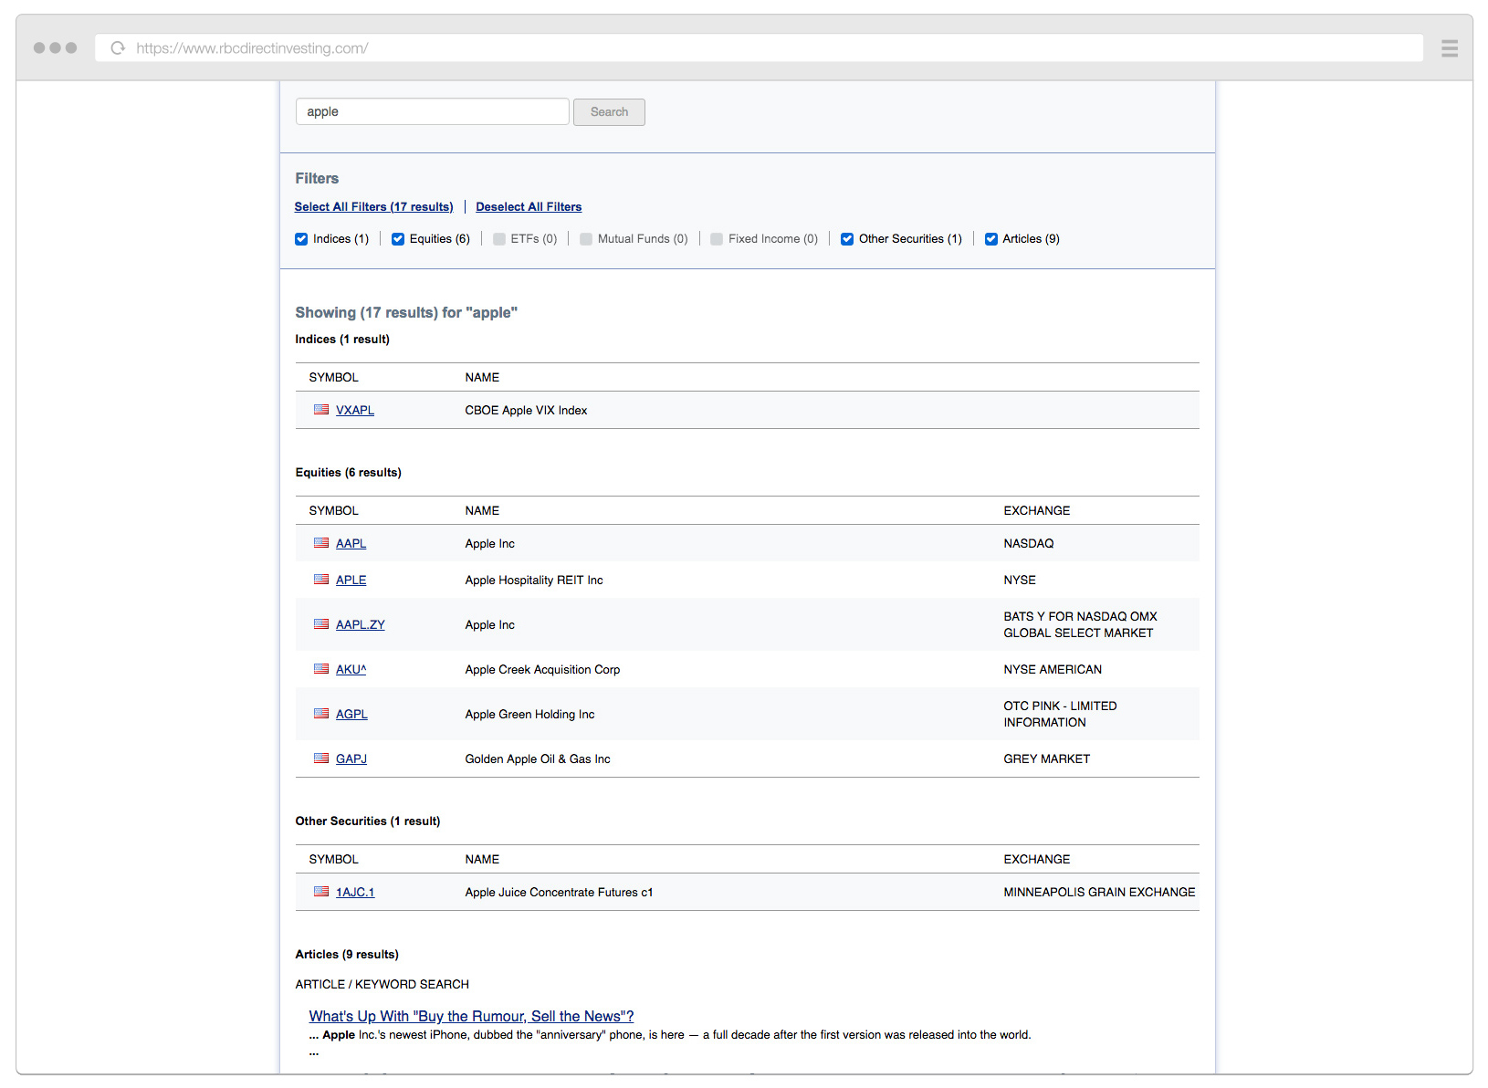Open the AAPL symbol link
Viewport: 1488px width, 1088px height.
(351, 544)
